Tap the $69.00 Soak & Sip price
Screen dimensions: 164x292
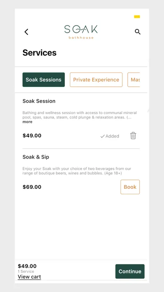tap(32, 187)
